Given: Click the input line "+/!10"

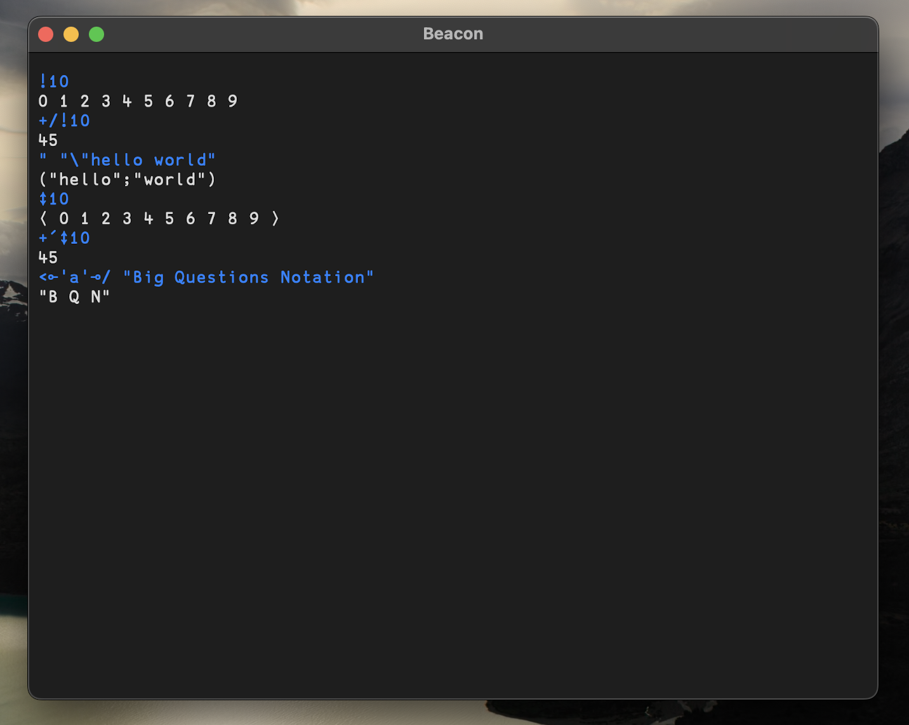Looking at the screenshot, I should tap(64, 121).
